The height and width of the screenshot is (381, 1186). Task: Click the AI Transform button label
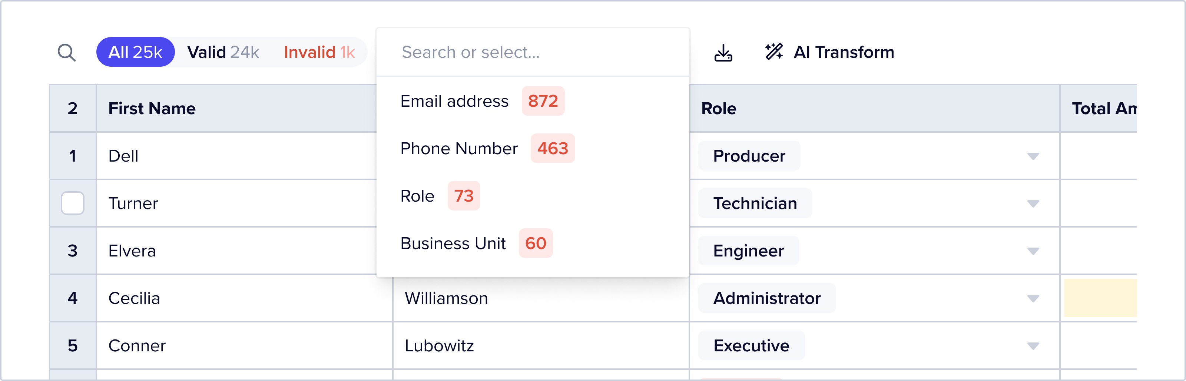coord(844,52)
